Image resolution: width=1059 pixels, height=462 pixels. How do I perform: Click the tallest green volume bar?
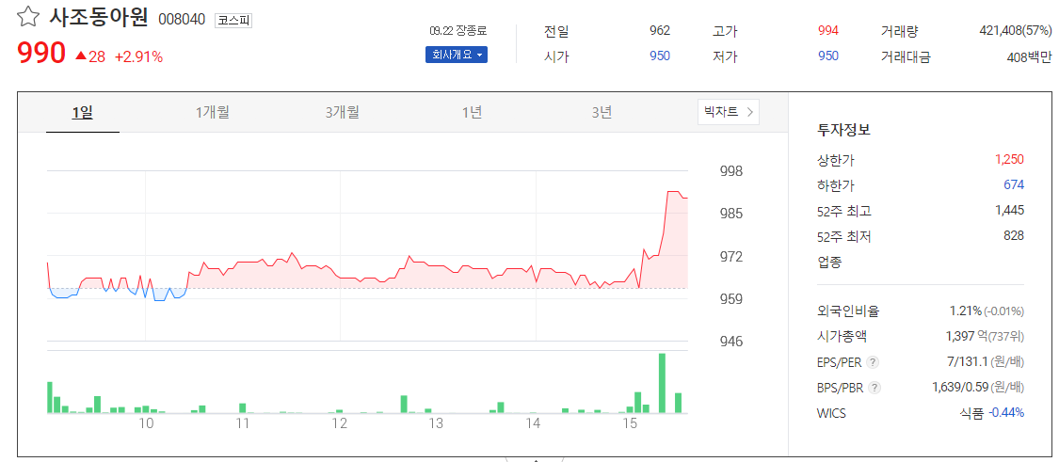(662, 383)
